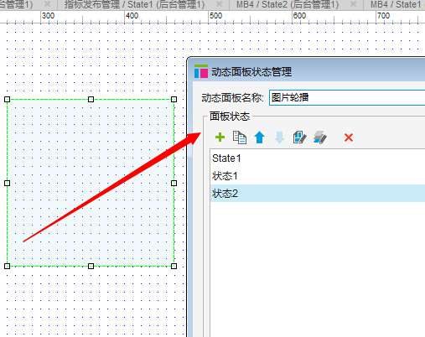Viewport: 425px width, 337px height.
Task: Switch to 指标发布管理 / State1 tab
Action: tap(134, 4)
